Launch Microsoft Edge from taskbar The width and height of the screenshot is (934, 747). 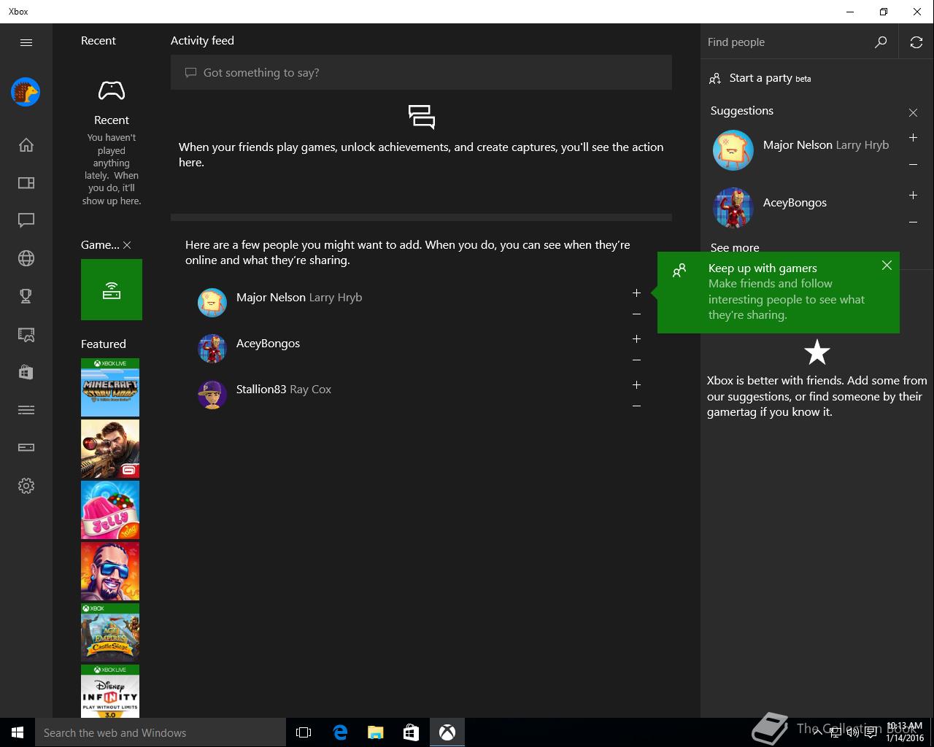pos(340,732)
